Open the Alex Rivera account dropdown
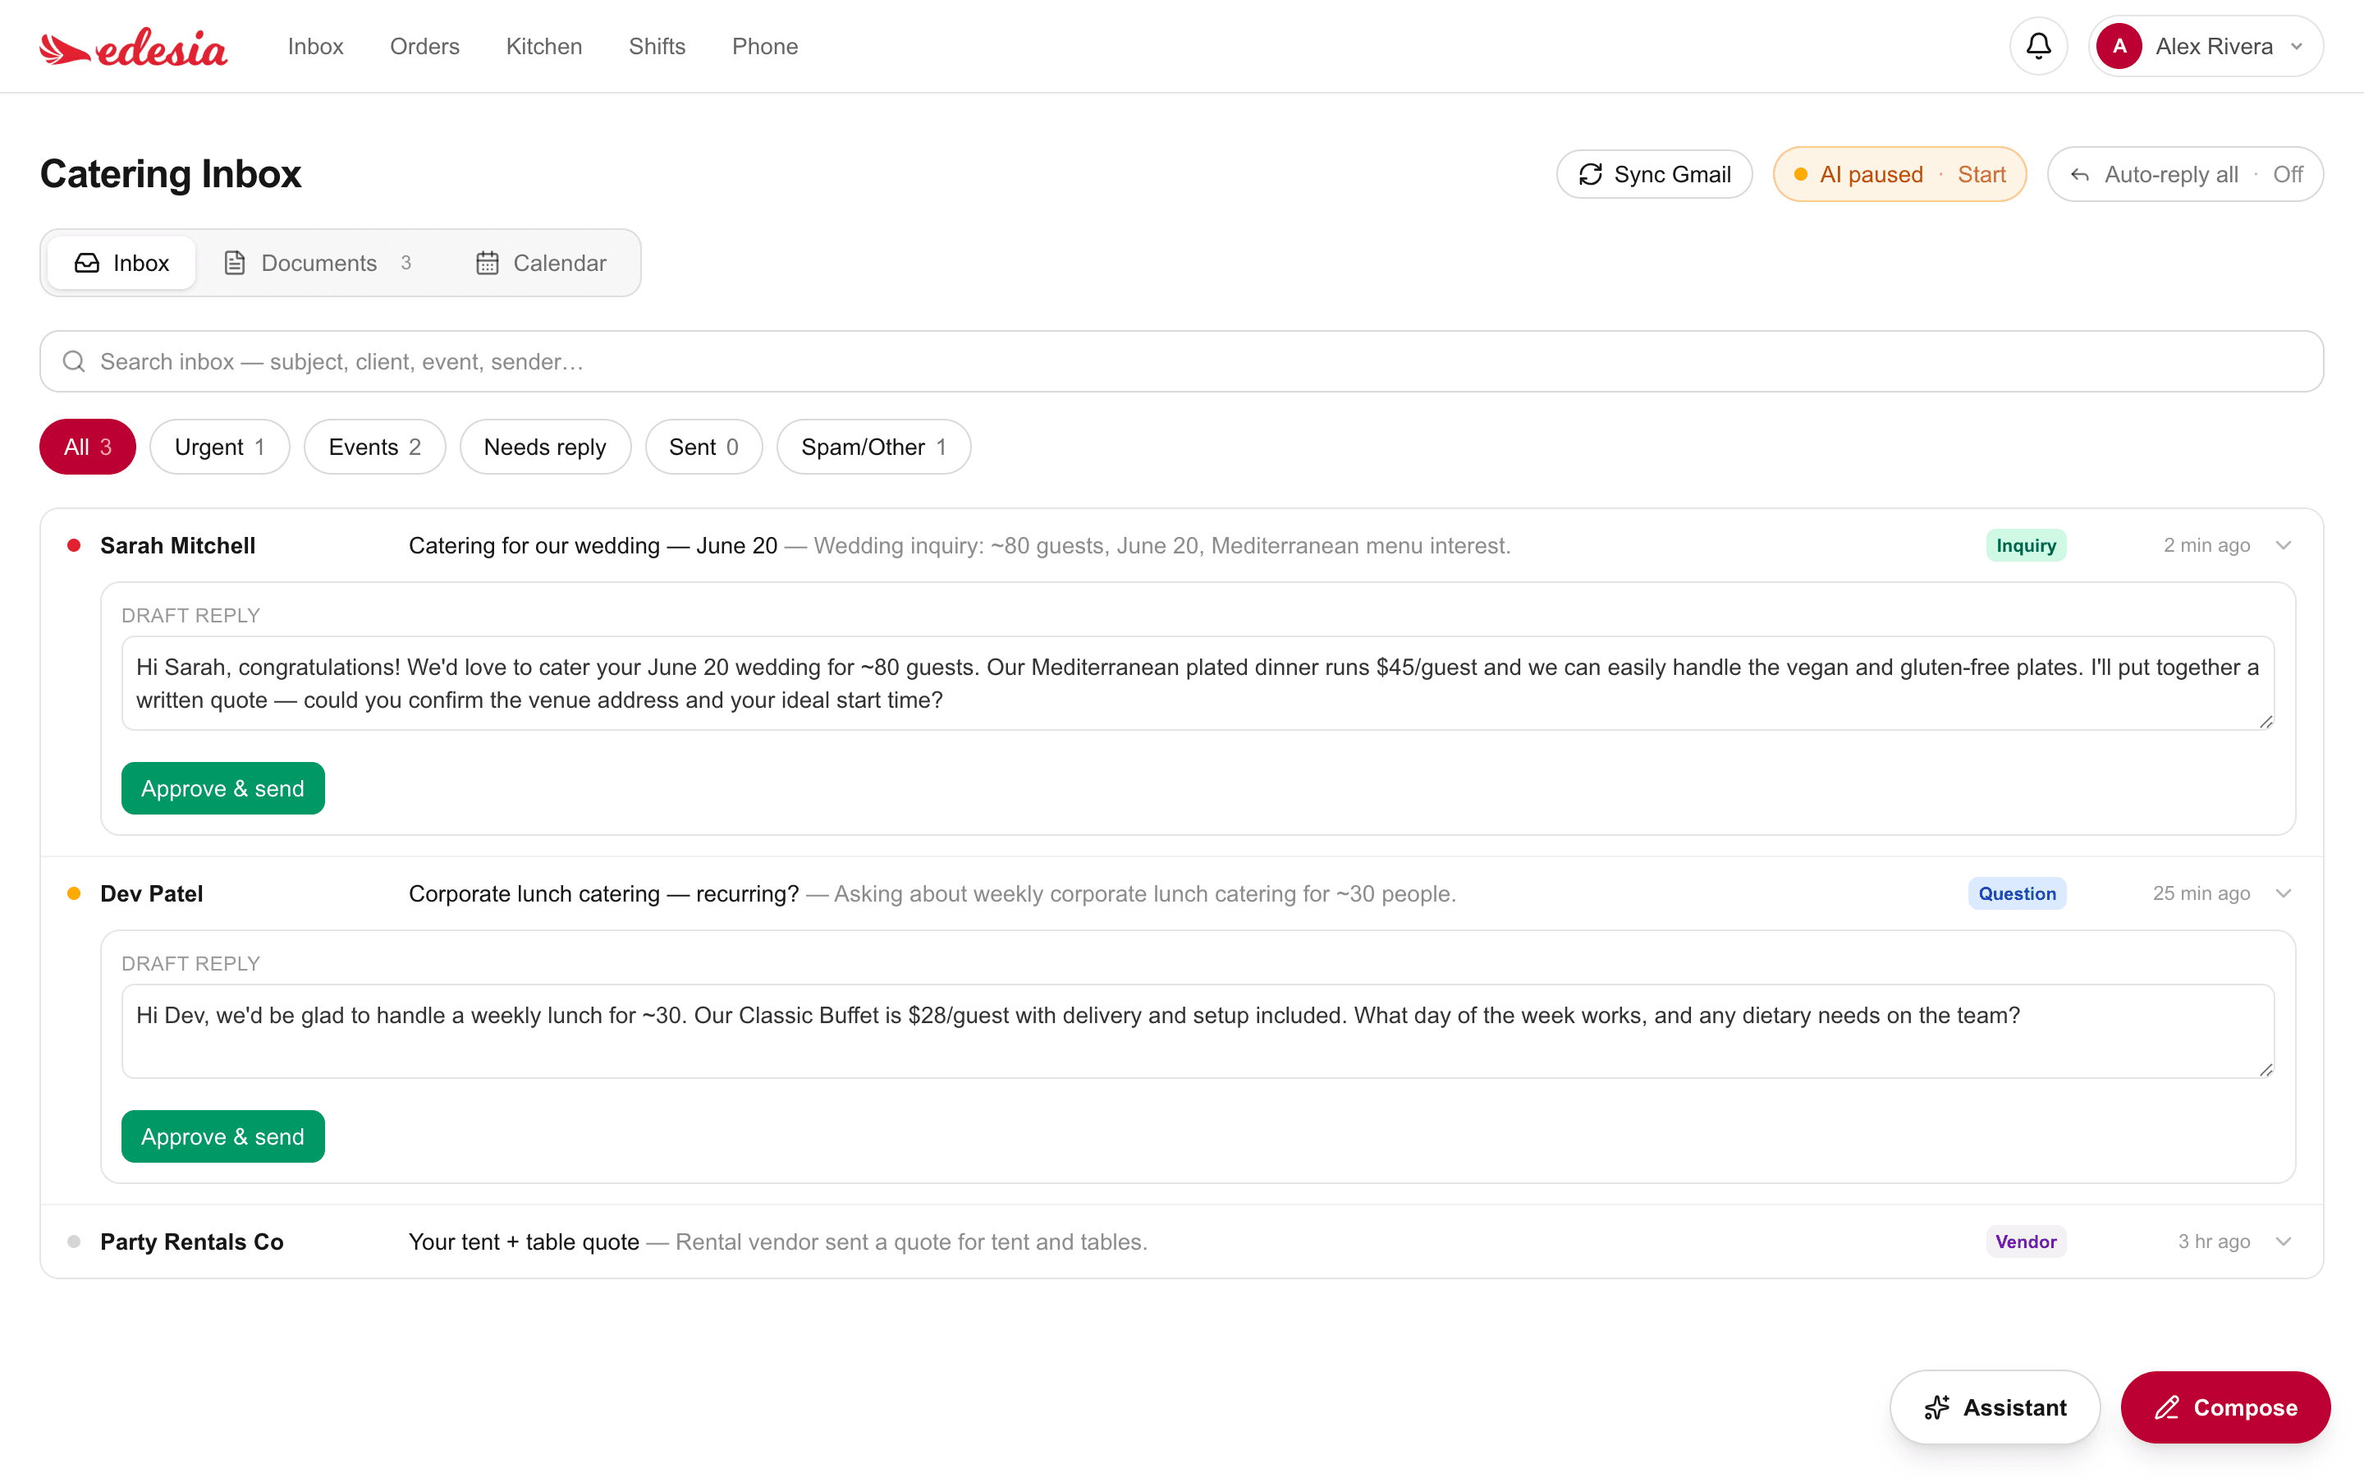This screenshot has height=1478, width=2364. click(x=2205, y=46)
